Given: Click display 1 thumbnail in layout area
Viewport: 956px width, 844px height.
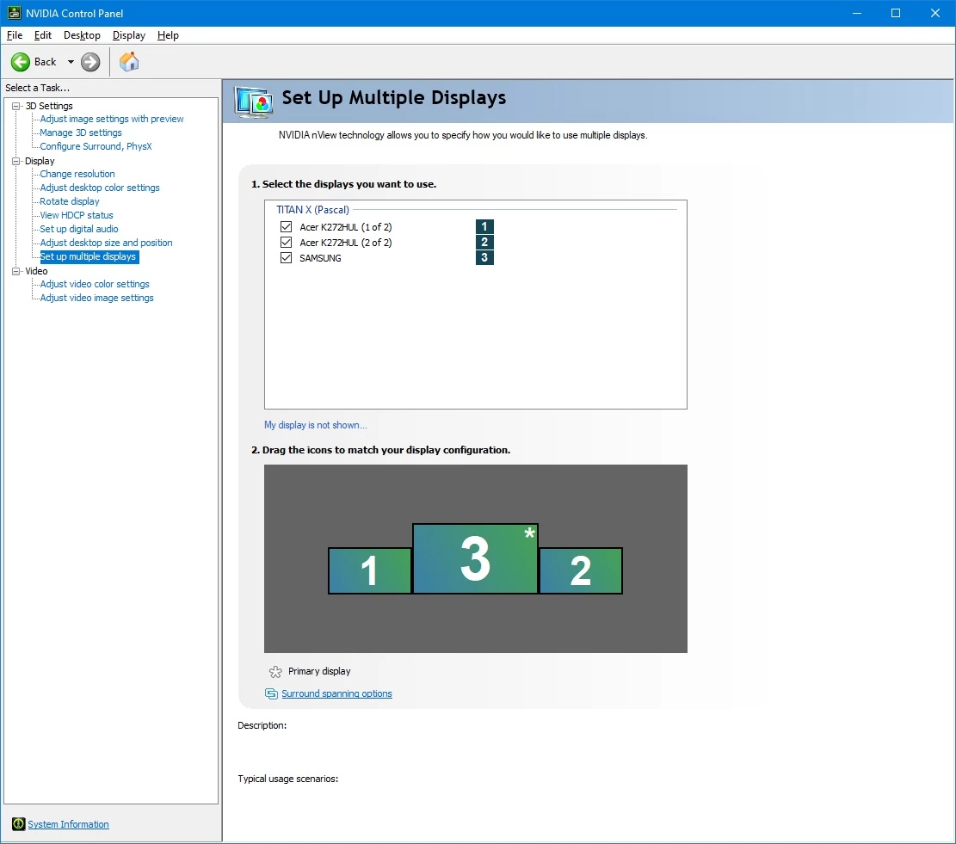Looking at the screenshot, I should coord(369,571).
